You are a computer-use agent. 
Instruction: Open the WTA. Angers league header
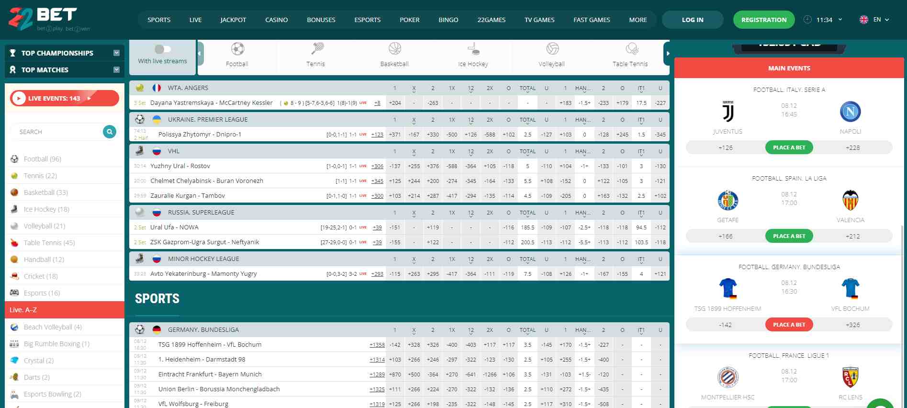click(x=188, y=88)
